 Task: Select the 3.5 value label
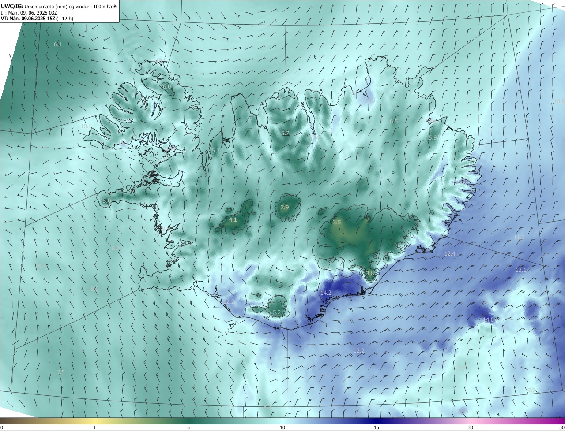pos(337,223)
